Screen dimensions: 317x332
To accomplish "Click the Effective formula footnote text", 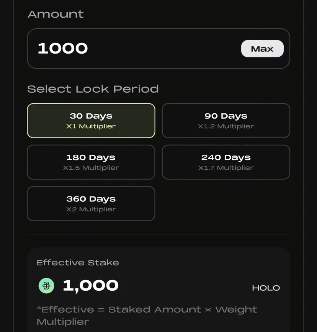I will click(x=147, y=316).
